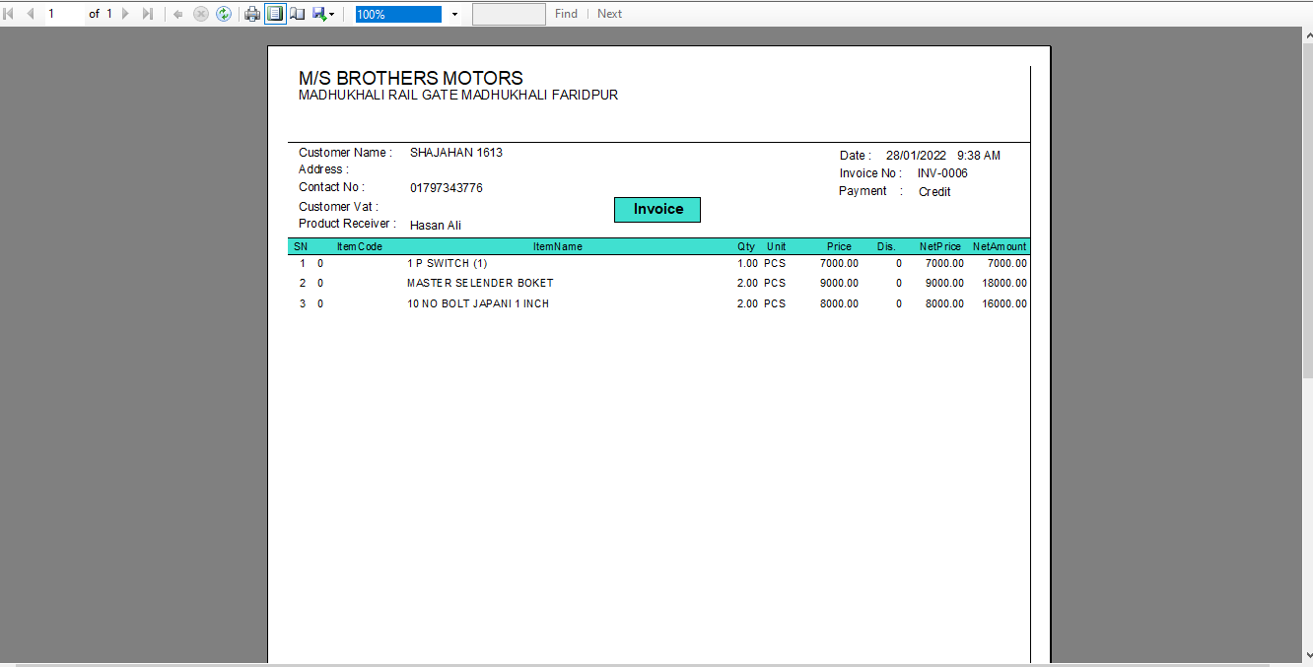
Task: Go to the first page of report
Action: point(9,14)
